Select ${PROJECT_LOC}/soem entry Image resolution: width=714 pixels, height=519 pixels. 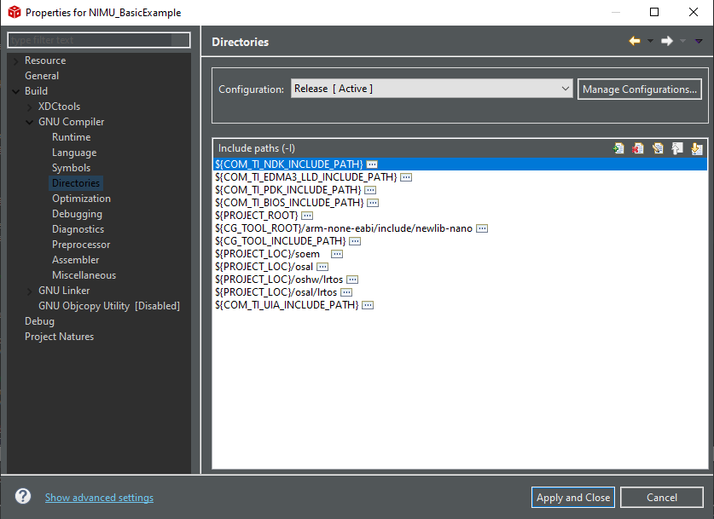[267, 253]
